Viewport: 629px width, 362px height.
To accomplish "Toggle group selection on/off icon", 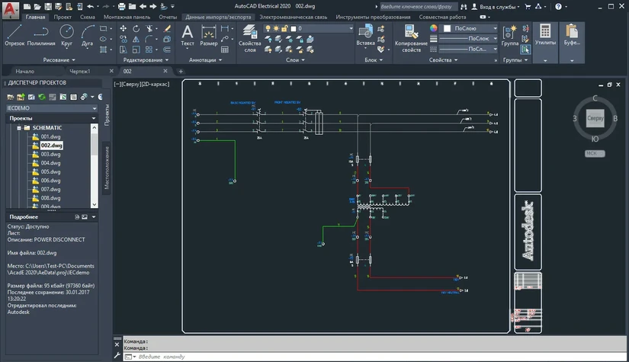I will tap(525, 50).
